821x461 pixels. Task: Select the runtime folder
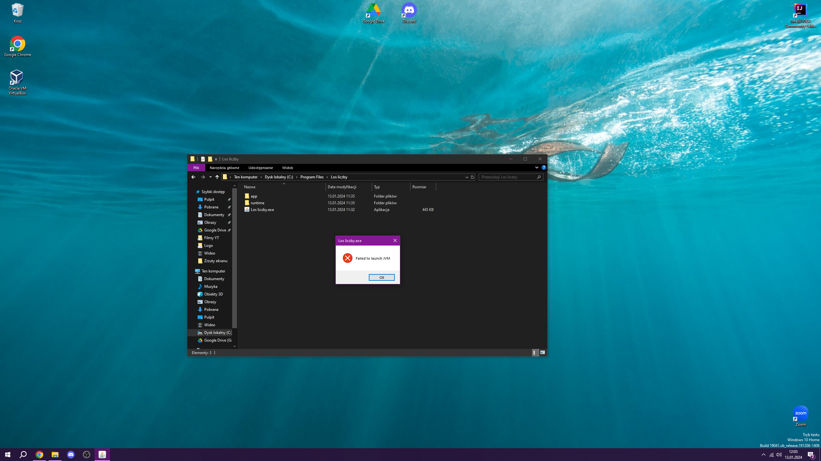pos(257,203)
